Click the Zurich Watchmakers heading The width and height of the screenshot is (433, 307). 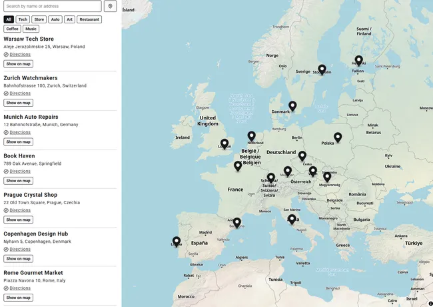[31, 78]
